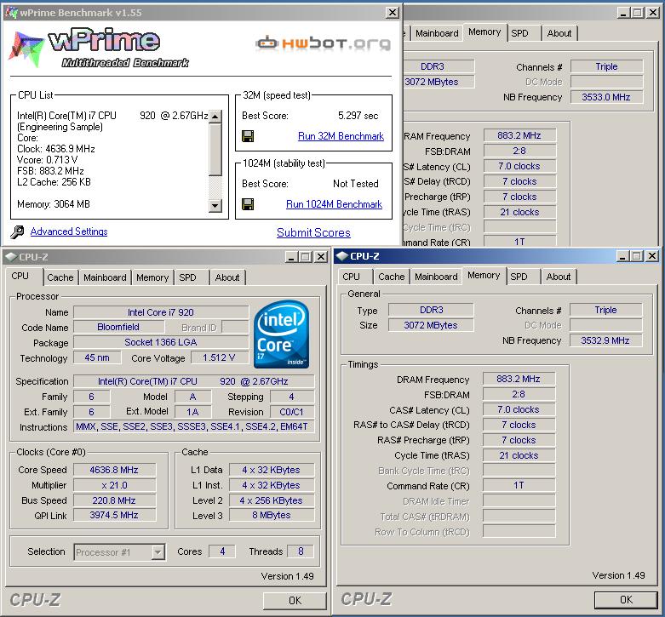Select Memory tab in background CPU-Z window
This screenshot has height=617, width=665.
[484, 31]
